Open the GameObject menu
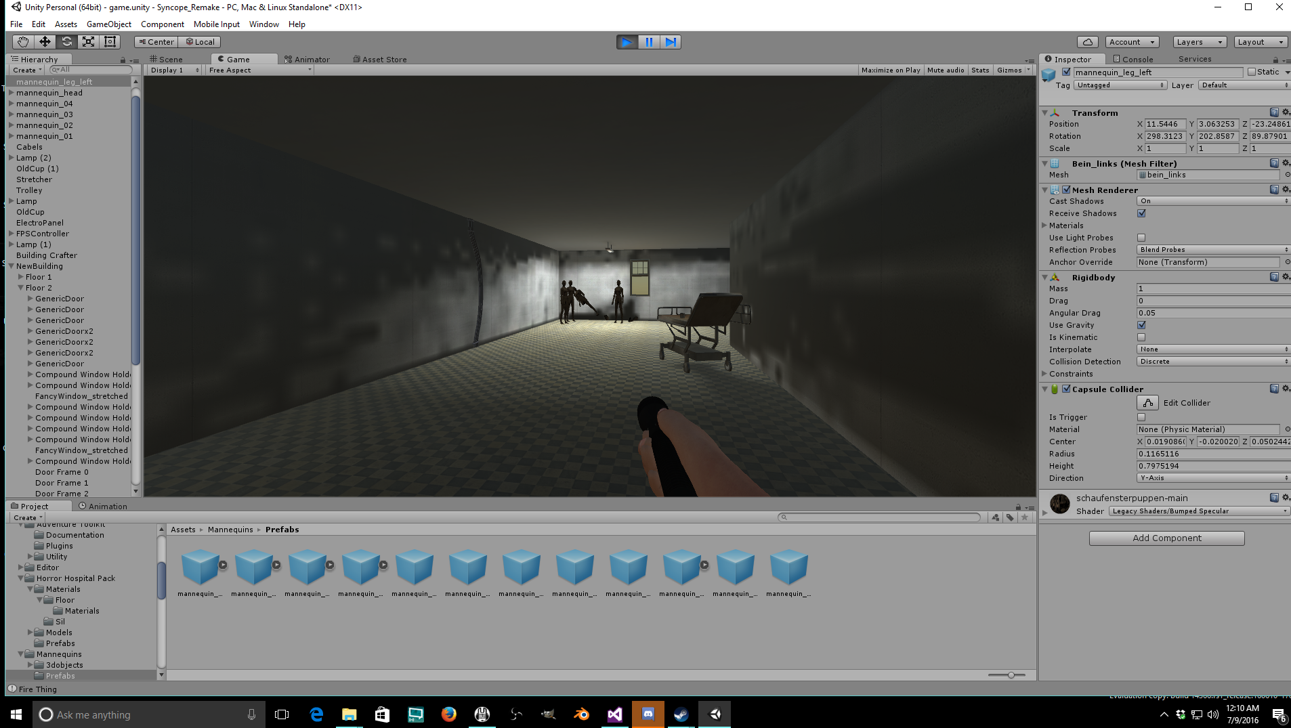Viewport: 1291px width, 728px height. [x=109, y=24]
